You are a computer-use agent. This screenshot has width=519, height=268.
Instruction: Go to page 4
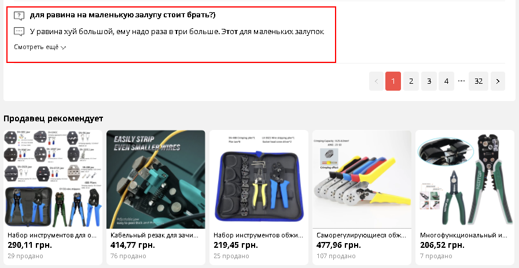[x=446, y=81]
